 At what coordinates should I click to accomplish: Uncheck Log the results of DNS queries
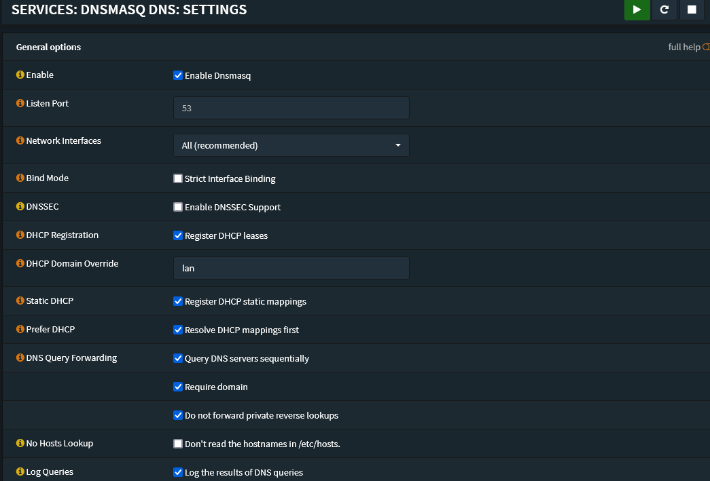point(178,472)
